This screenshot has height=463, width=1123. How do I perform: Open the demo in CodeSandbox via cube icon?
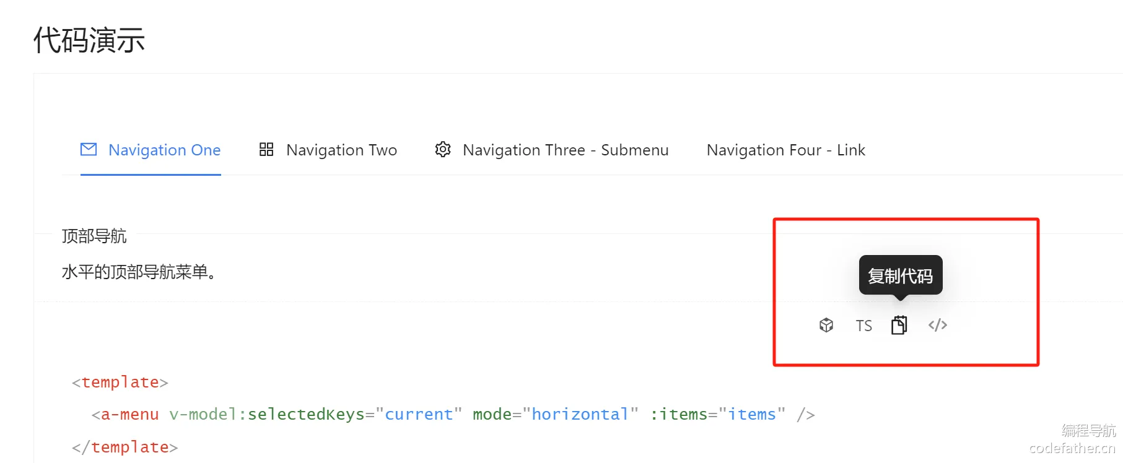click(x=826, y=325)
